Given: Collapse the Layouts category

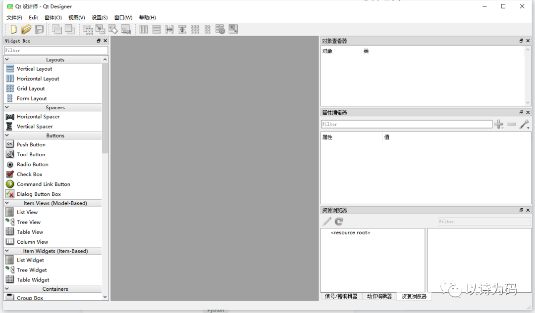Looking at the screenshot, I should pyautogui.click(x=7, y=59).
